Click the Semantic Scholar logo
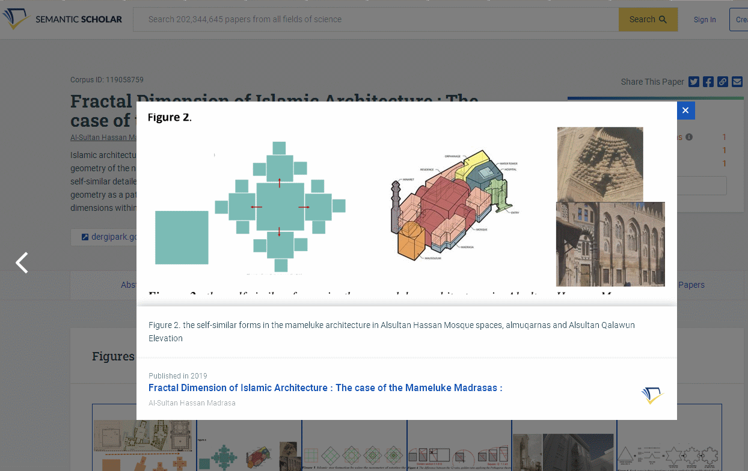 pyautogui.click(x=62, y=19)
